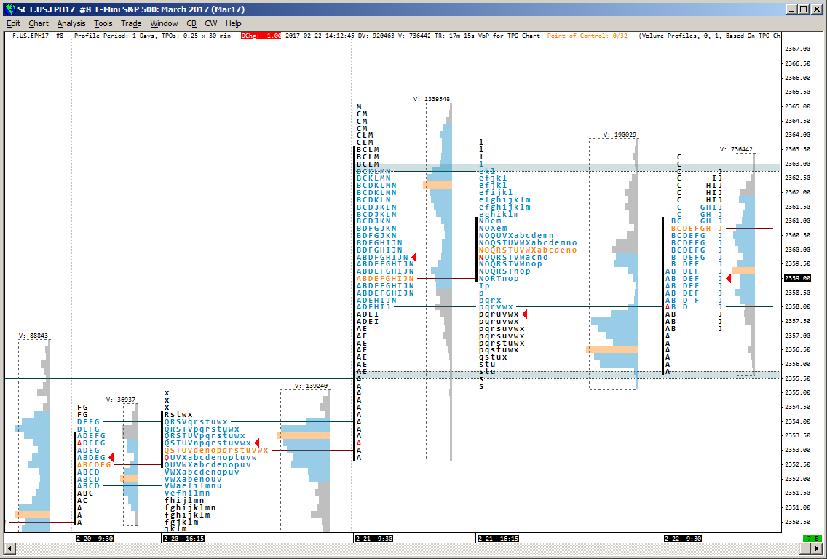Open the Tools menu

(103, 23)
